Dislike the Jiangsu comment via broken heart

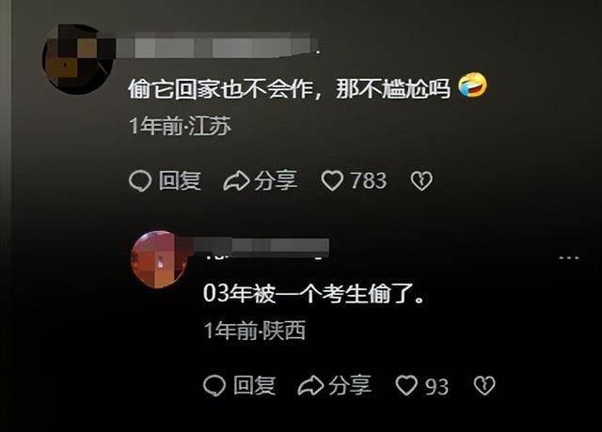[x=421, y=181]
